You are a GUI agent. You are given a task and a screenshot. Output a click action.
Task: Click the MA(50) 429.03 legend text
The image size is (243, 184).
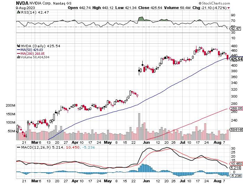click(x=32, y=50)
